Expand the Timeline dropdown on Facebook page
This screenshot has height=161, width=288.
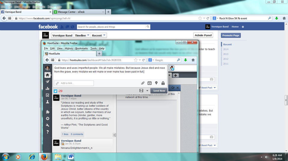pos(88,35)
